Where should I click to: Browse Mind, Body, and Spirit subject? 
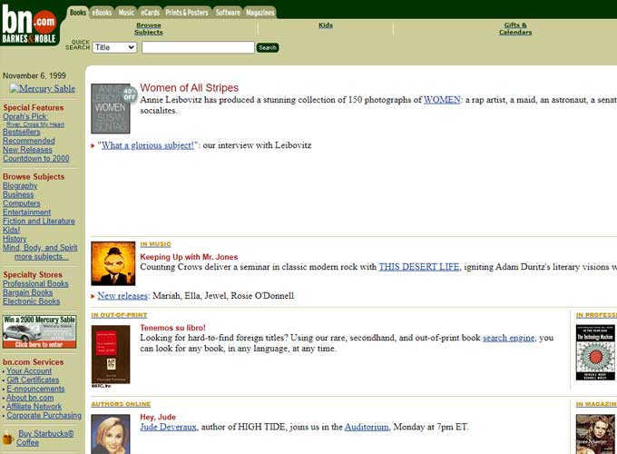click(40, 248)
